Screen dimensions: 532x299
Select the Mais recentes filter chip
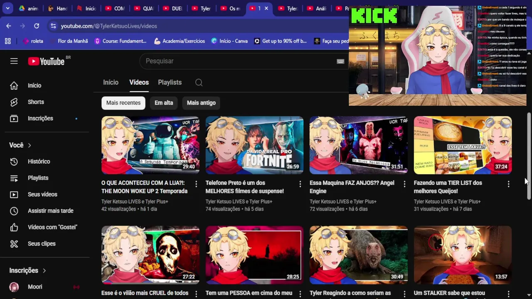[123, 103]
